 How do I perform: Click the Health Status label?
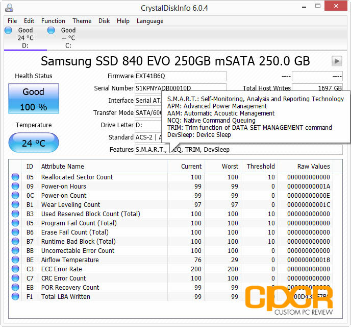coord(34,76)
